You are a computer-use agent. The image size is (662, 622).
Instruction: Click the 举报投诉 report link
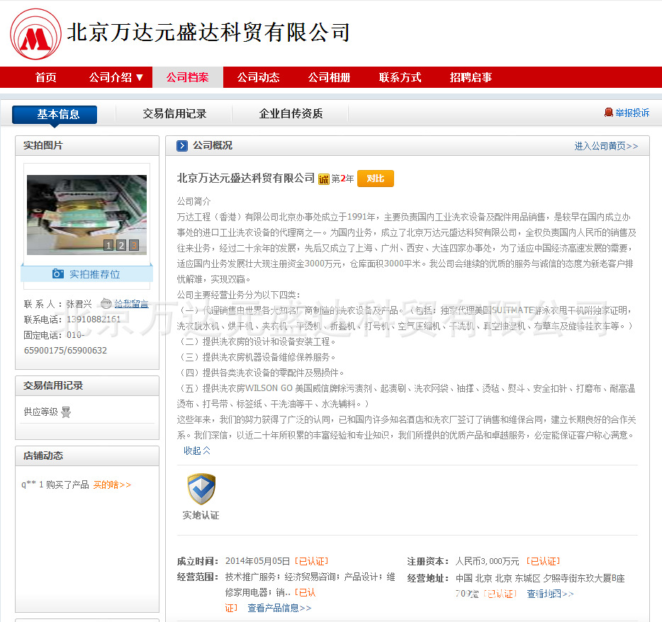tap(632, 113)
